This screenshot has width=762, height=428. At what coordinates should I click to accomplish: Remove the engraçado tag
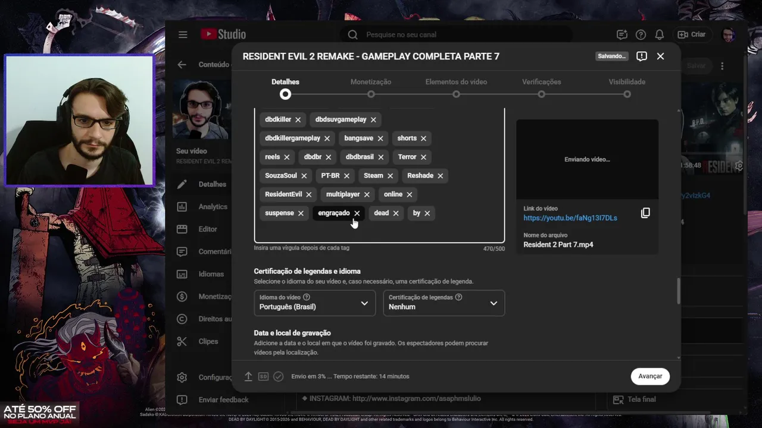(357, 213)
